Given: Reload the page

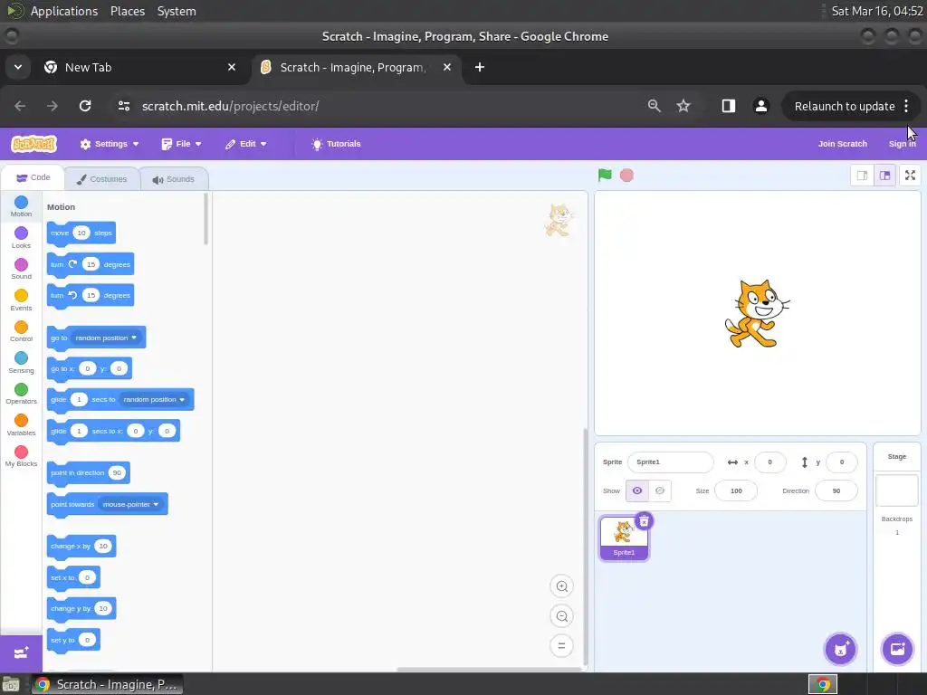Looking at the screenshot, I should point(85,106).
